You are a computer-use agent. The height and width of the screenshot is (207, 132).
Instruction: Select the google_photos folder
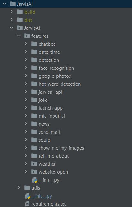(x=55, y=76)
